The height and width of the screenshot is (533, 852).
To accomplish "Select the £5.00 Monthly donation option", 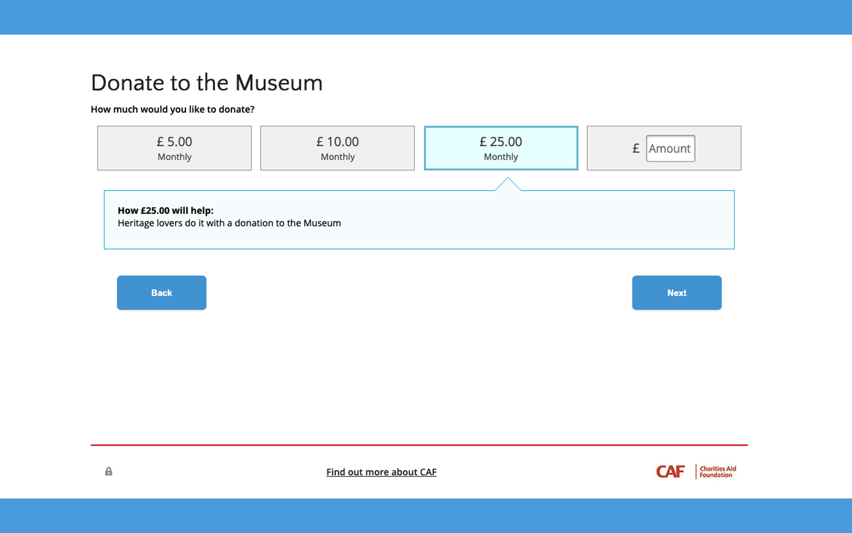I will click(x=174, y=148).
